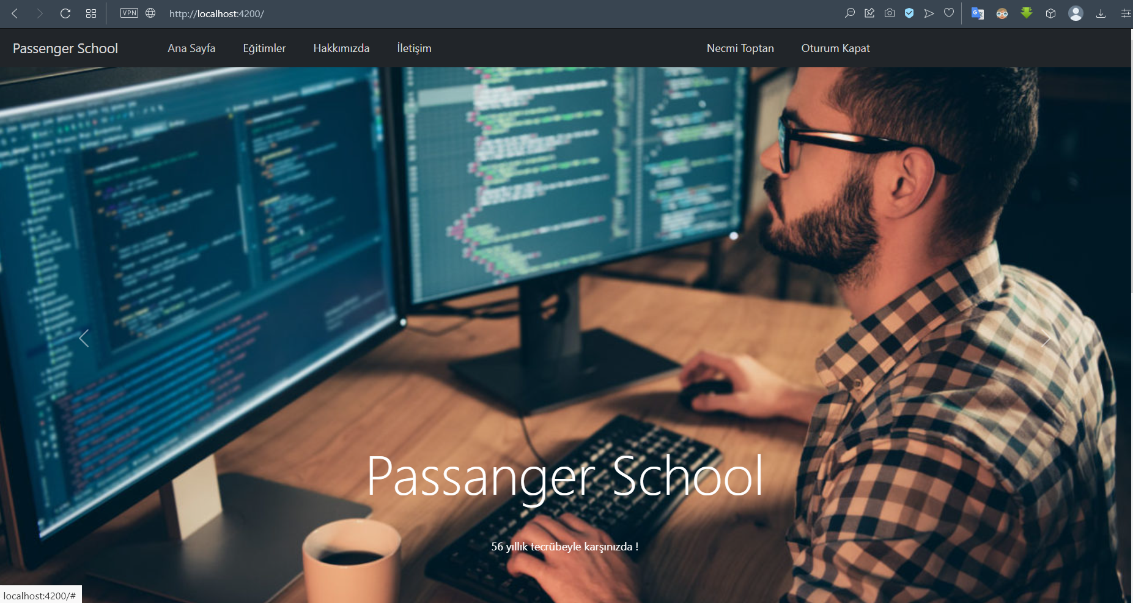Add page to bookmarks with heart icon

coord(949,13)
